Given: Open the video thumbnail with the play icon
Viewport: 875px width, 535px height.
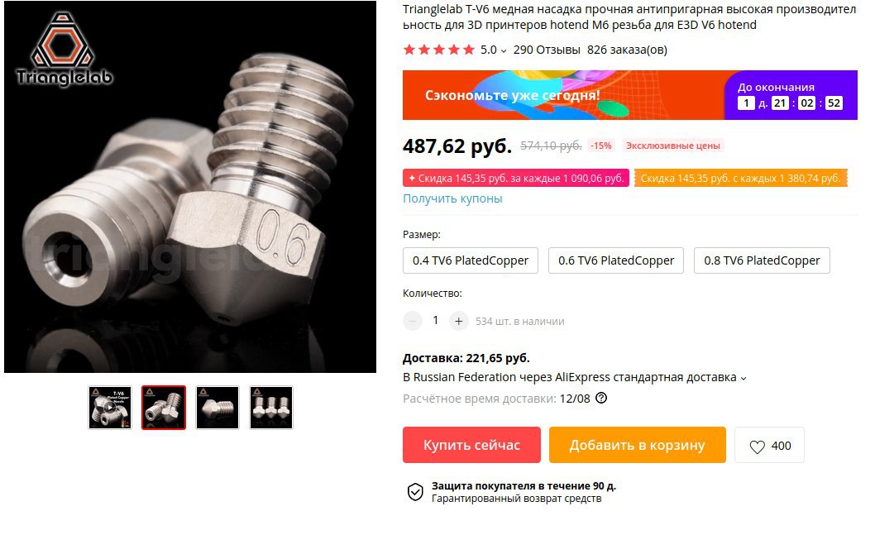Looking at the screenshot, I should point(110,408).
